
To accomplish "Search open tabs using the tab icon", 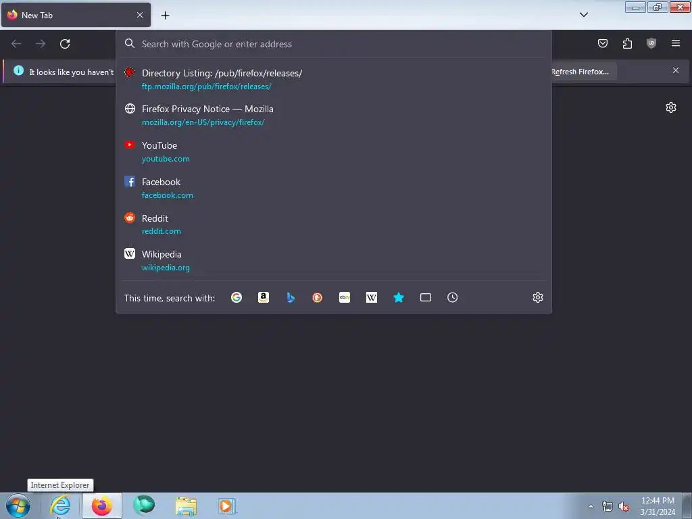I will 426,297.
